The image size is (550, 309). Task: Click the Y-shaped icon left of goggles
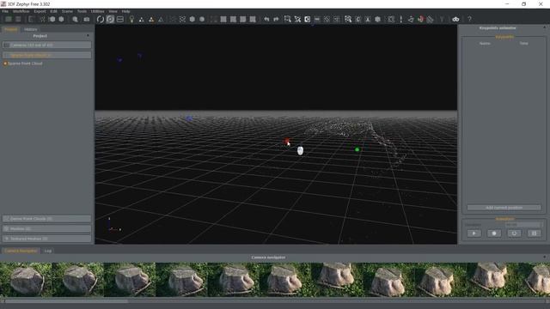tap(442, 19)
